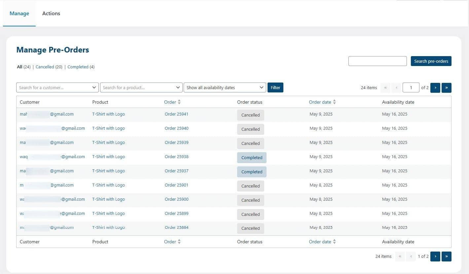Image resolution: width=469 pixels, height=274 pixels.
Task: Sort by Order date in the table header
Action: [x=322, y=102]
